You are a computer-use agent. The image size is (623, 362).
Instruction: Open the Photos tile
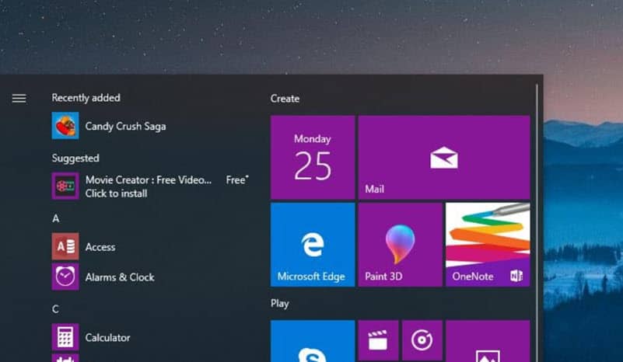[x=488, y=341]
